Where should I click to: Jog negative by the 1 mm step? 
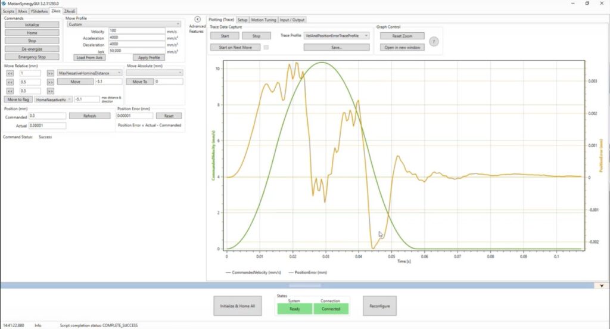pyautogui.click(x=10, y=73)
